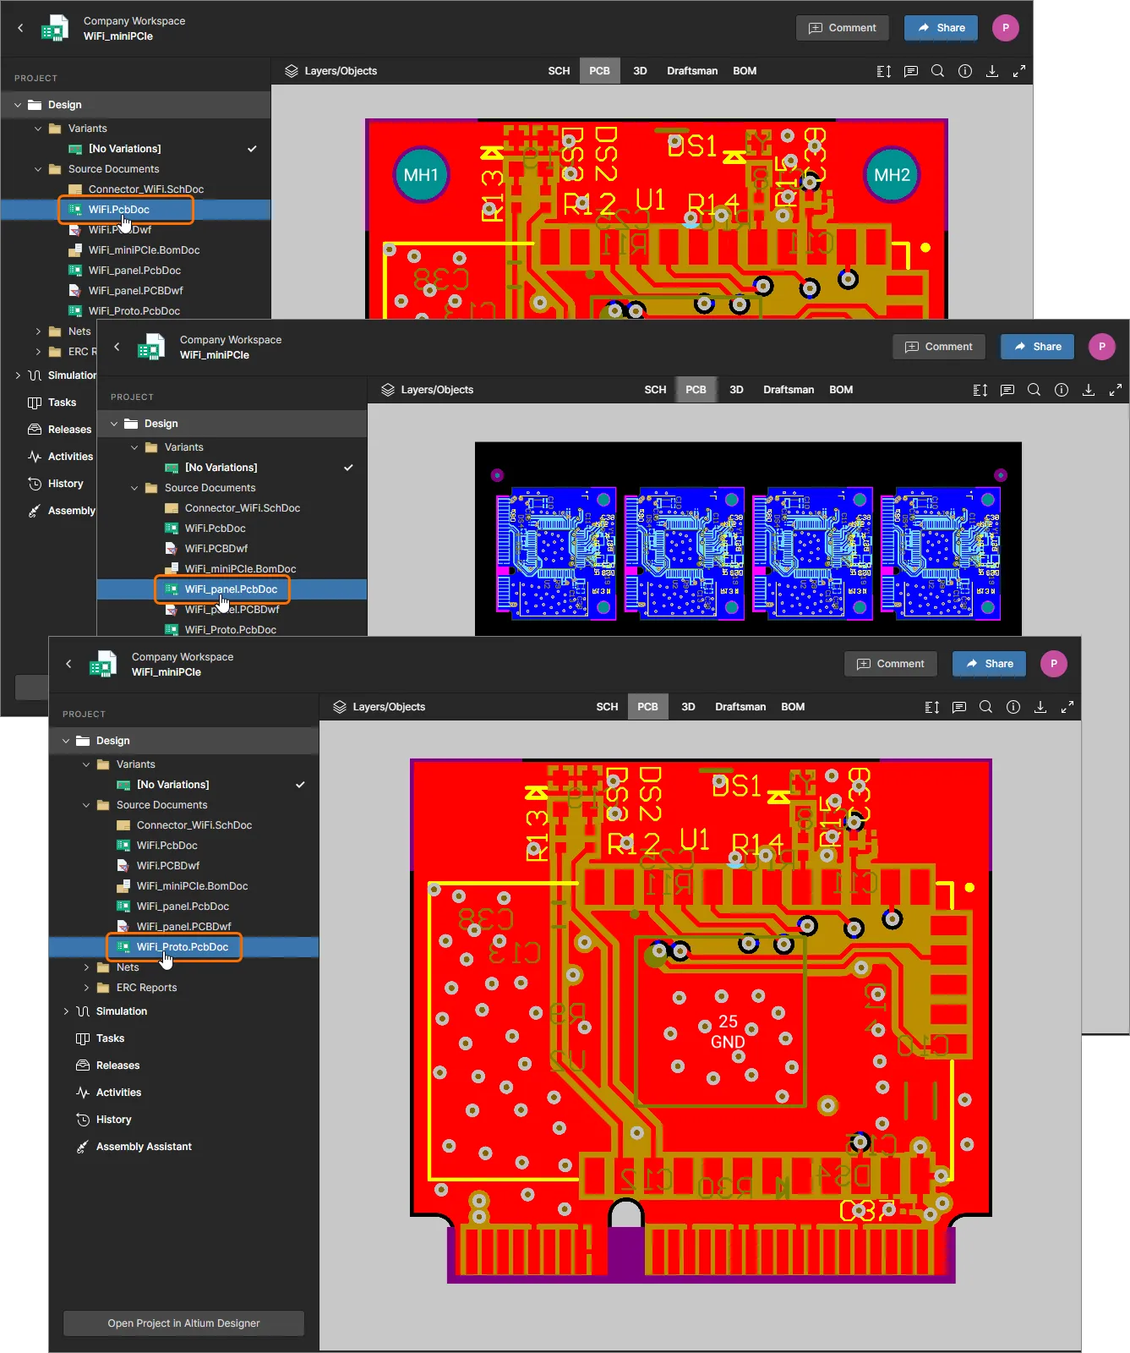Click the back chevron in top window header
The width and height of the screenshot is (1130, 1353).
point(20,28)
